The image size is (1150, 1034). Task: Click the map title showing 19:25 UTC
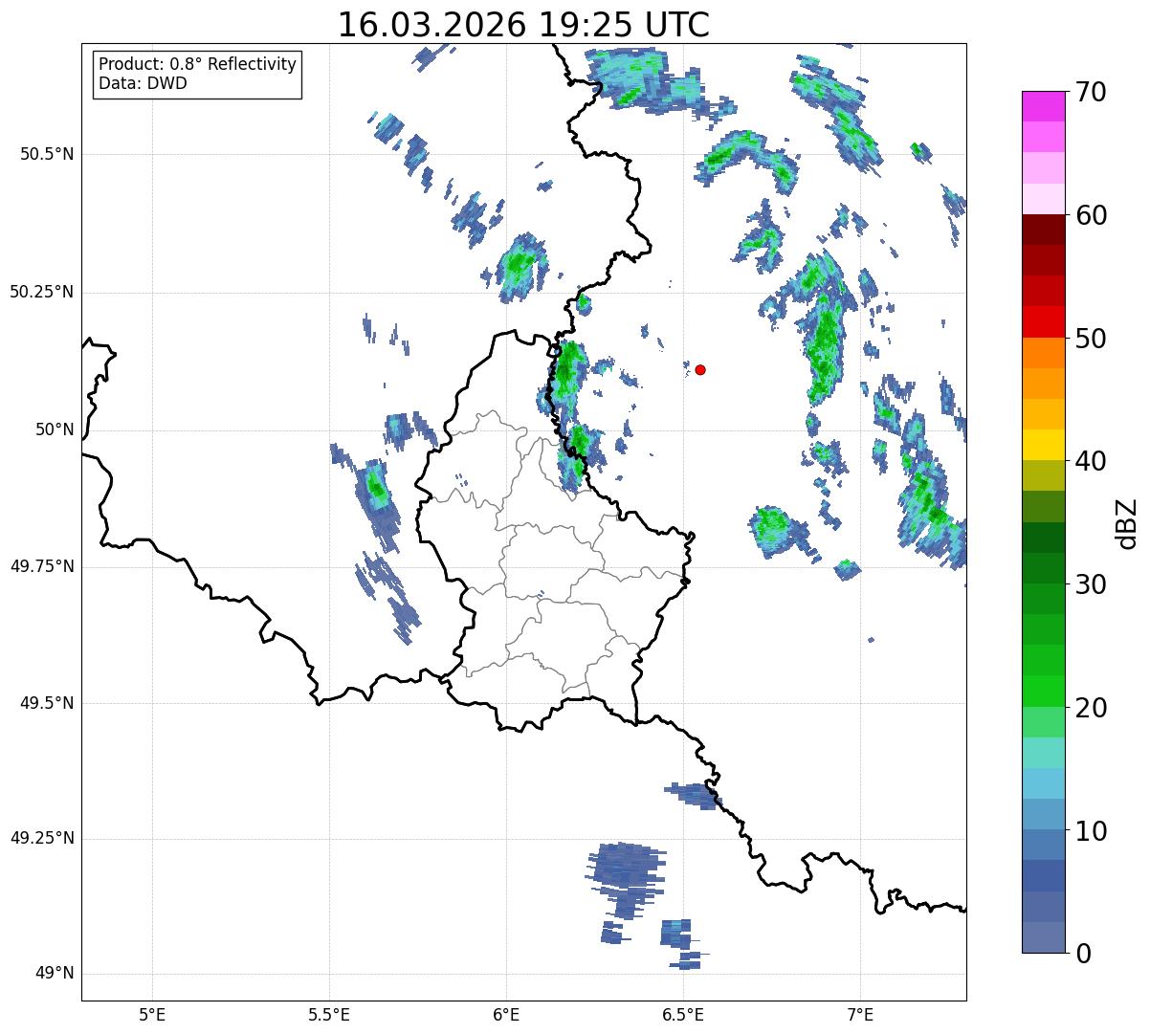click(523, 25)
